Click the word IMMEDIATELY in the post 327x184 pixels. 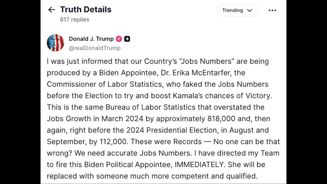pos(200,165)
